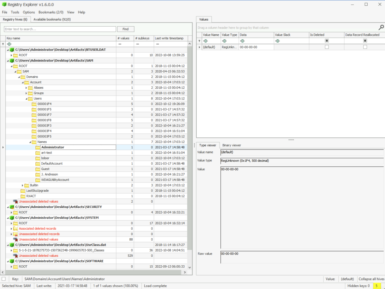385x289 pixels.
Task: Sort by Last write timestamp column header
Action: (x=171, y=38)
